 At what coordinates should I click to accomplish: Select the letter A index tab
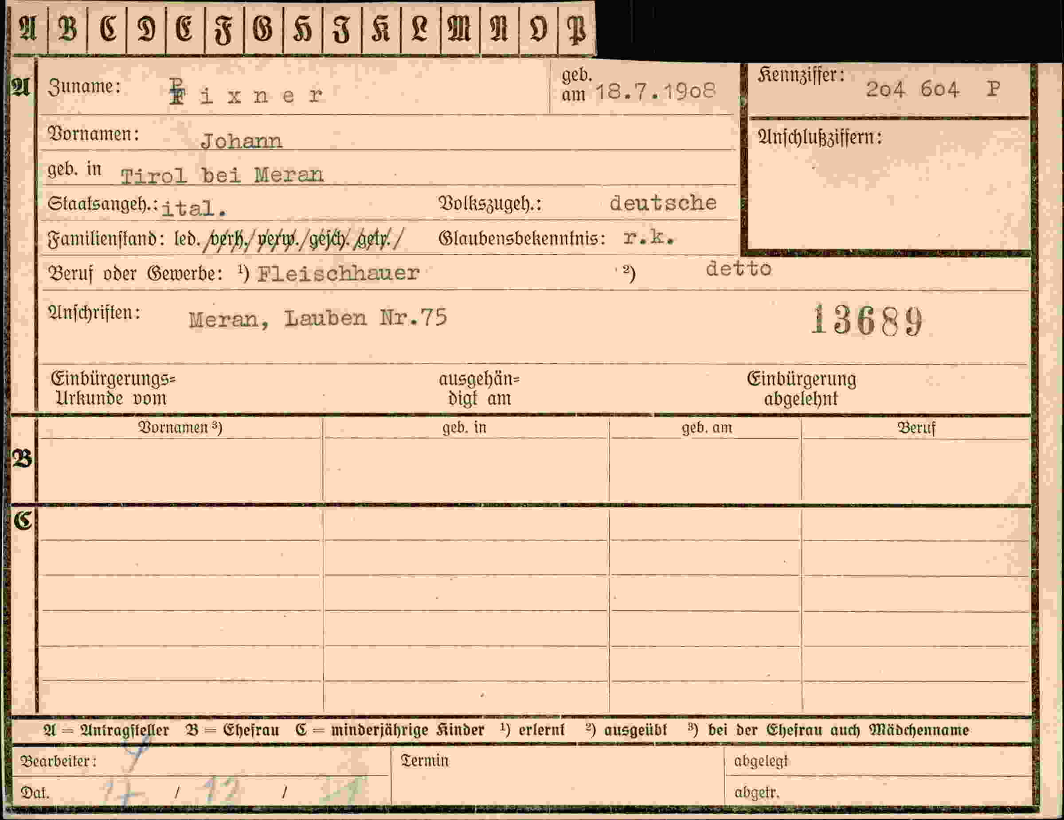click(x=29, y=29)
